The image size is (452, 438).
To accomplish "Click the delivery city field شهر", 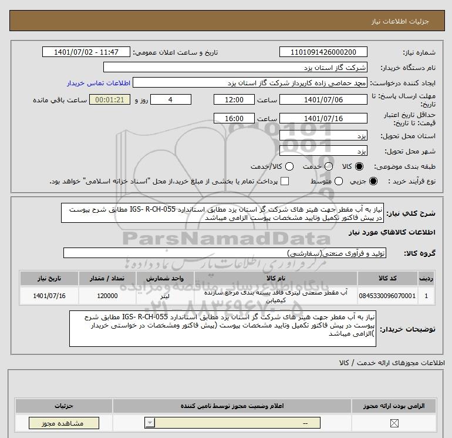I will coord(323,151).
